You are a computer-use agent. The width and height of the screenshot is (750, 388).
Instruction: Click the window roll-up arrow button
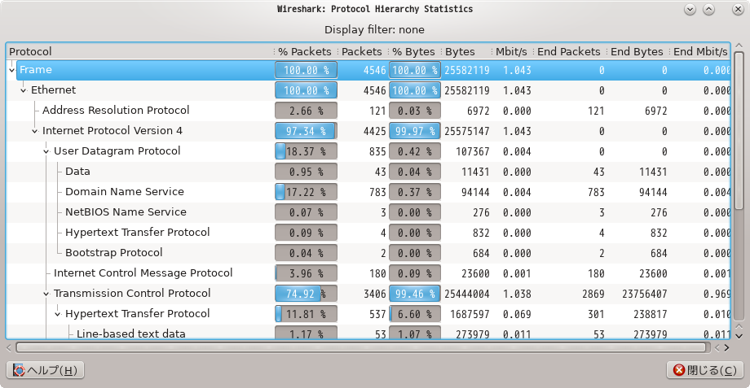point(709,9)
